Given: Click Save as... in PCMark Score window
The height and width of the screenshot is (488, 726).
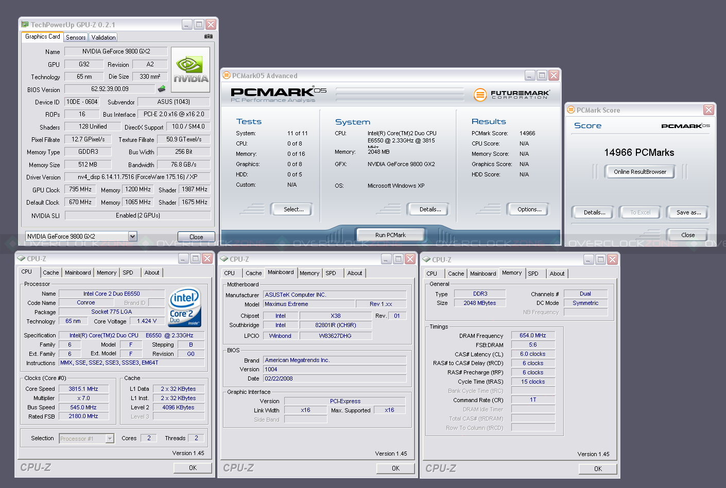Looking at the screenshot, I should pos(688,212).
